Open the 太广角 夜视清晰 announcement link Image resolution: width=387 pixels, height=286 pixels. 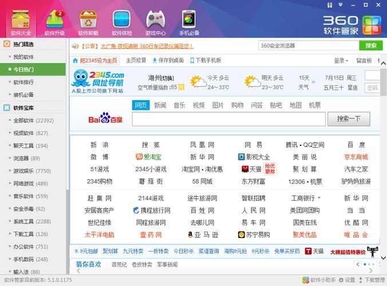tap(147, 46)
